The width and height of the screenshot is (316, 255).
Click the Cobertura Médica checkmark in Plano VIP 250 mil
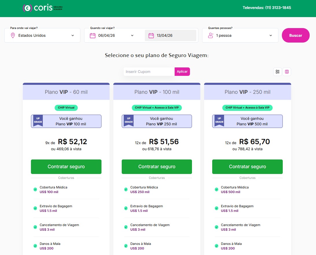click(x=216, y=190)
